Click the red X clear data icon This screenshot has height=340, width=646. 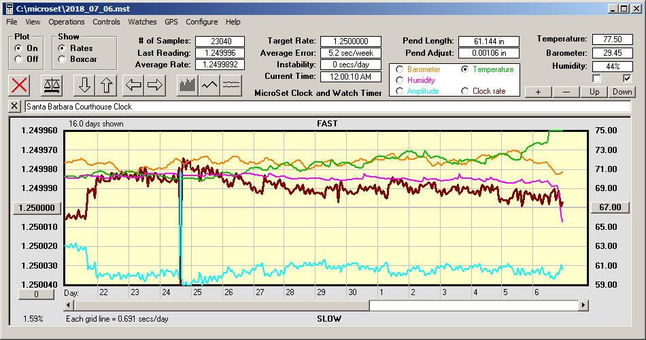(19, 85)
